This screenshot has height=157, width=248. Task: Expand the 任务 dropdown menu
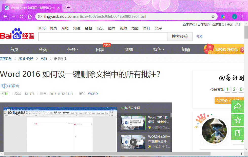coord(73,49)
